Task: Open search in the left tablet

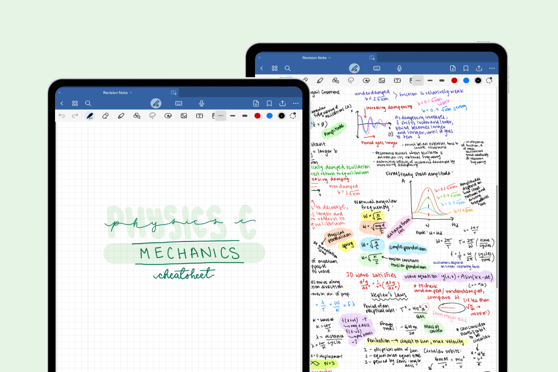Action: (x=88, y=103)
